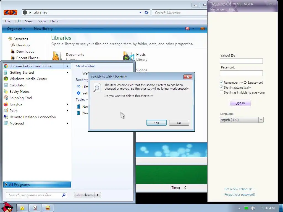
Task: Open the Help menu in Explorer
Action: pyautogui.click(x=54, y=21)
